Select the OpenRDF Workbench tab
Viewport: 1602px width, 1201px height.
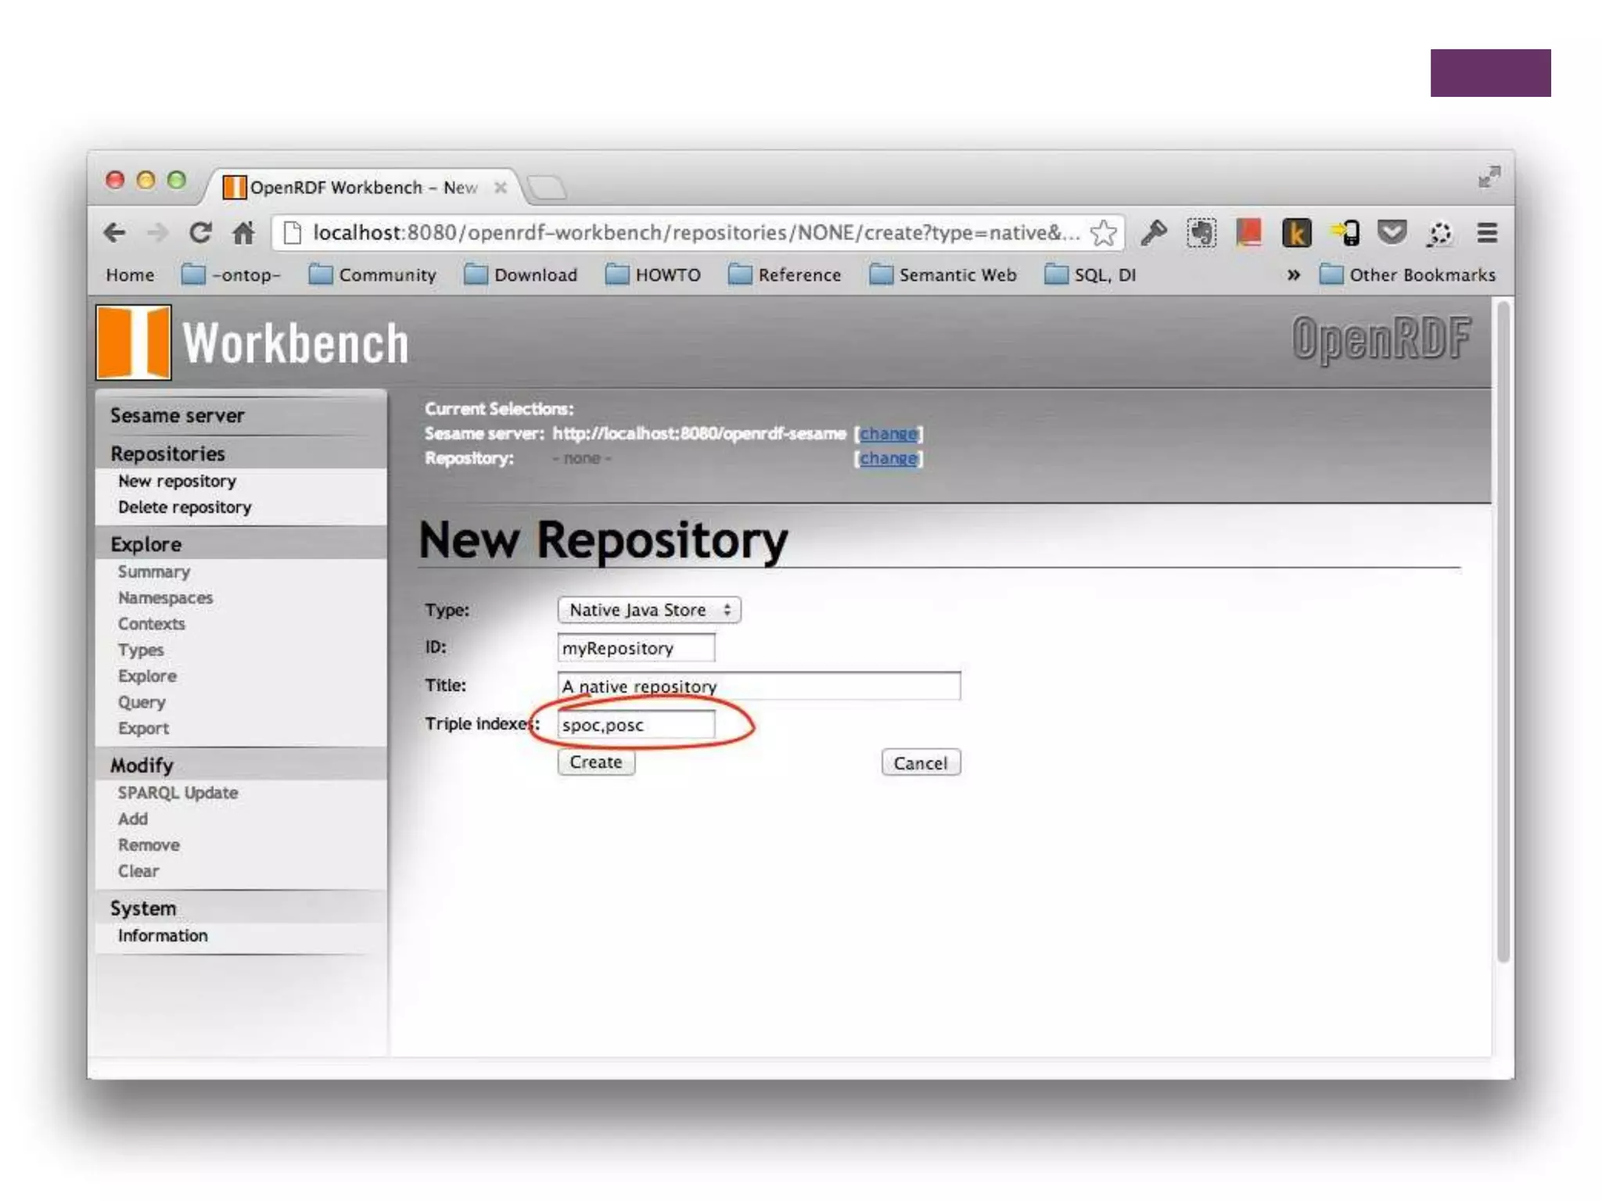coord(360,188)
